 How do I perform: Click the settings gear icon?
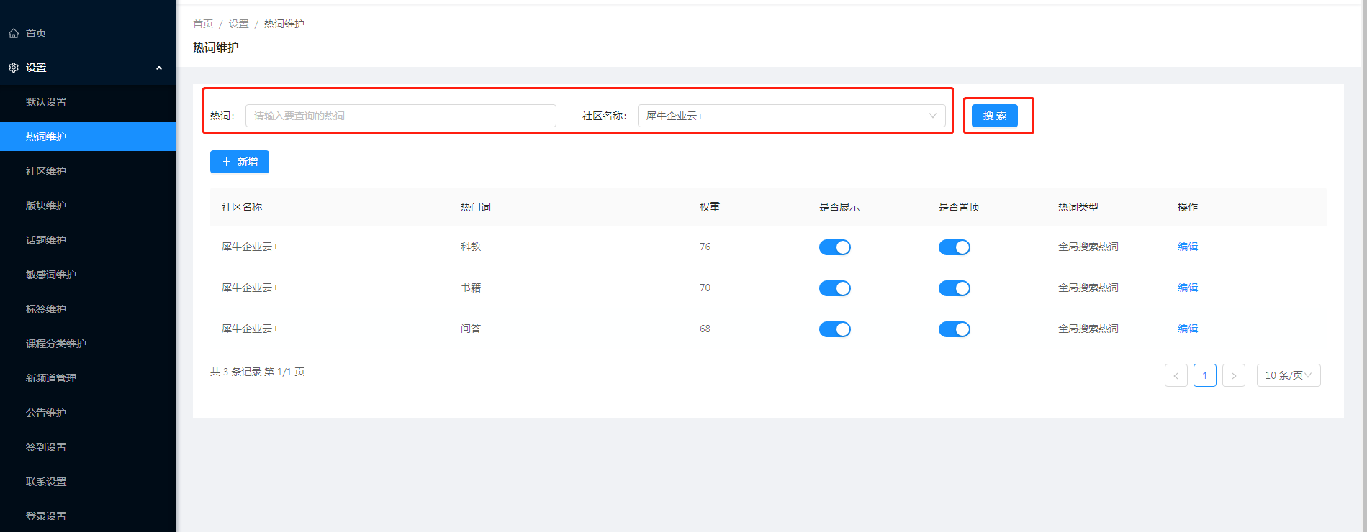(x=14, y=68)
